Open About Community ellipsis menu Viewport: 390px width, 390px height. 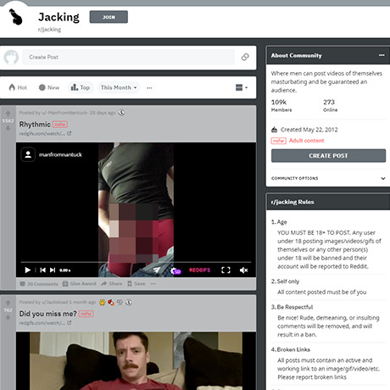382,55
